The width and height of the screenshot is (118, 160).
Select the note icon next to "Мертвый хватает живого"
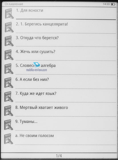[9, 111]
